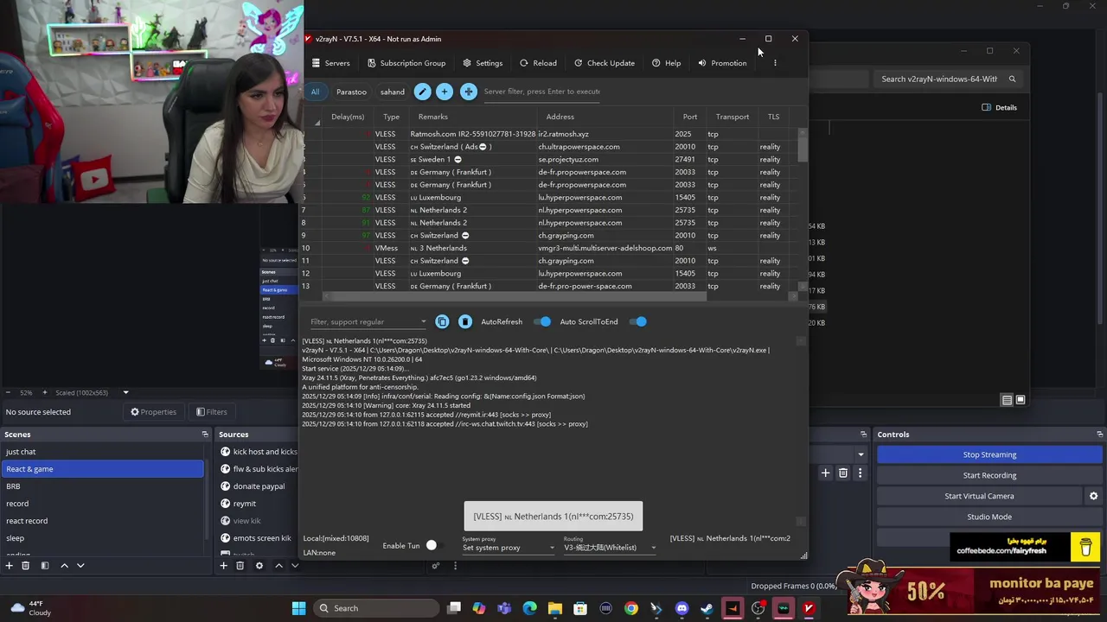Select the 'react record' scene in OBS
The image size is (1107, 622).
(103, 521)
